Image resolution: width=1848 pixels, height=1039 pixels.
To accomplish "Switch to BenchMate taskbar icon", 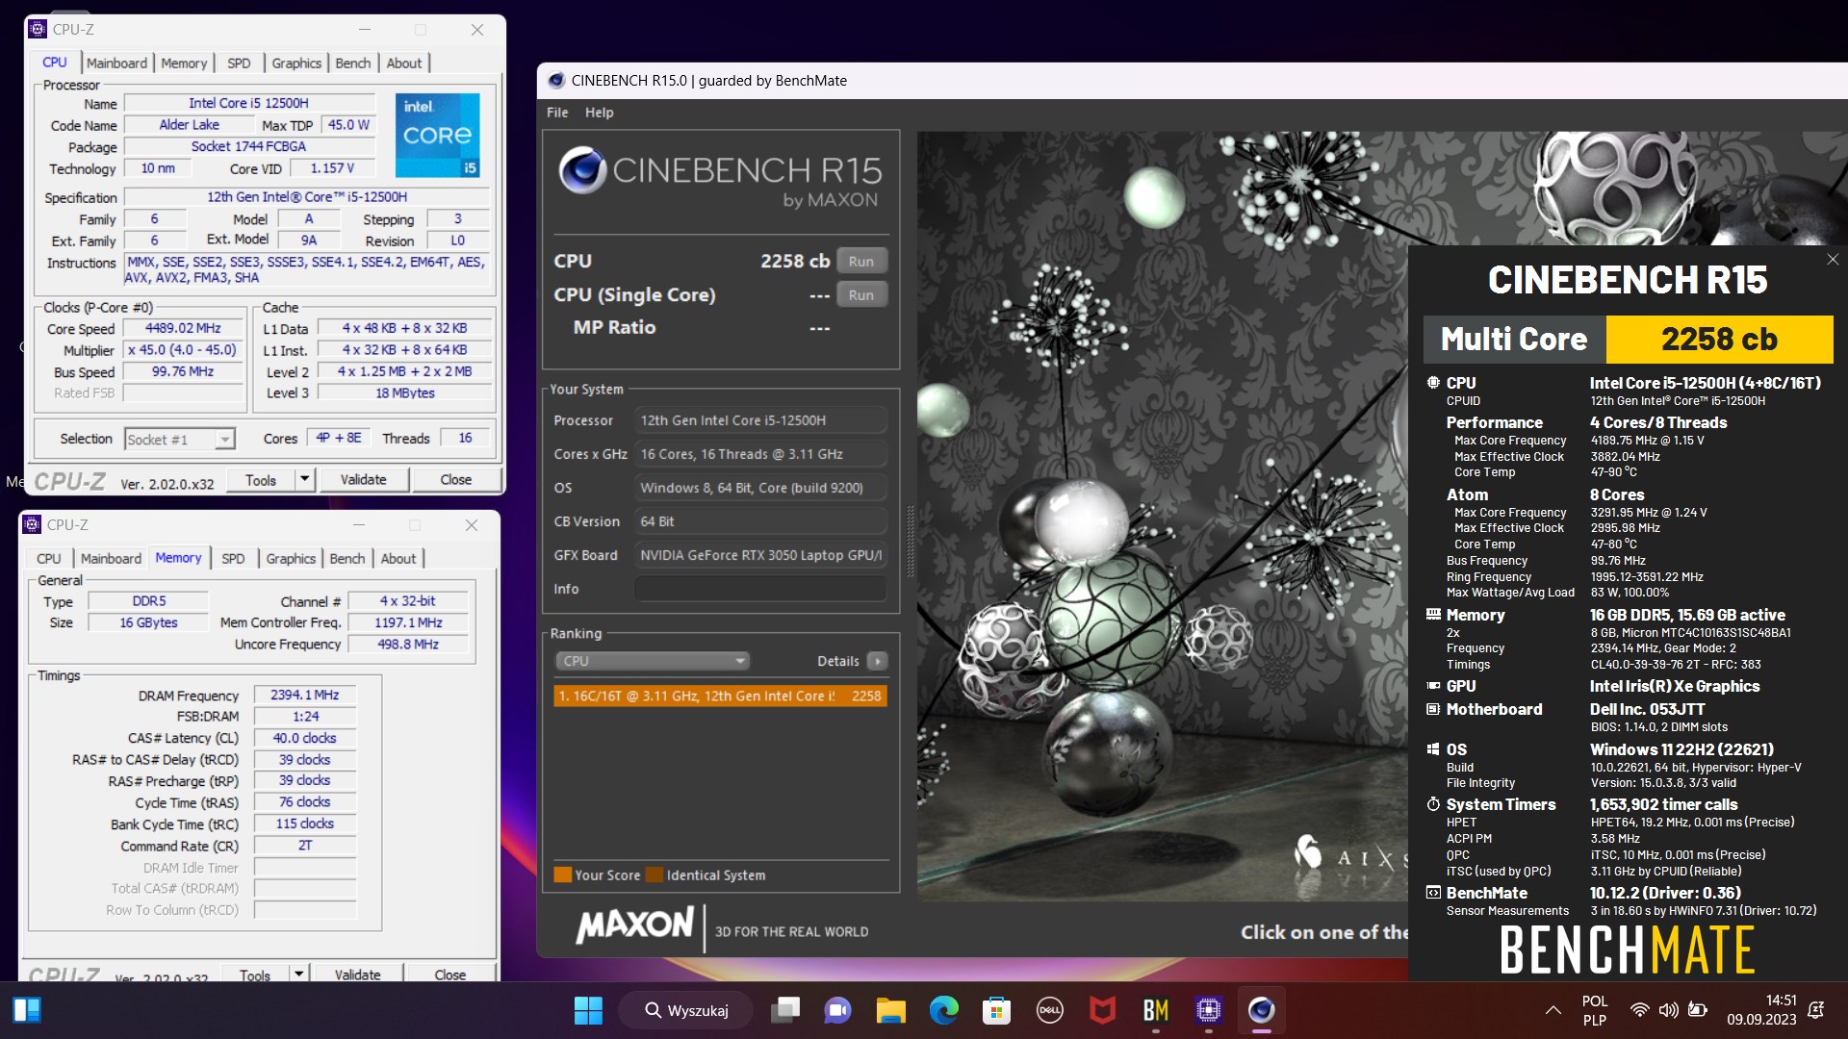I will [x=1155, y=1010].
